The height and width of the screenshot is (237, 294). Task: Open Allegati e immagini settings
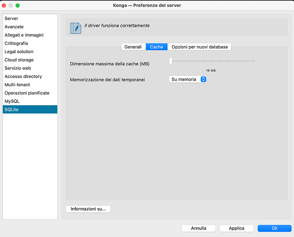[x=24, y=35]
